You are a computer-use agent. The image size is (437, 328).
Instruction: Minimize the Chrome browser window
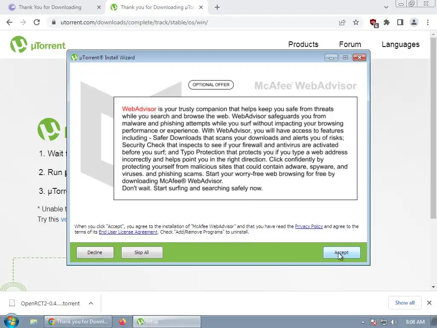tap(401, 4)
